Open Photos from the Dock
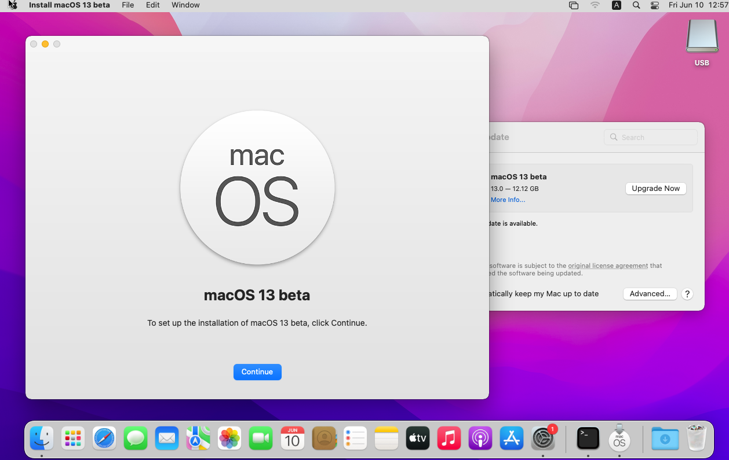Viewport: 729px width, 460px height. 229,439
